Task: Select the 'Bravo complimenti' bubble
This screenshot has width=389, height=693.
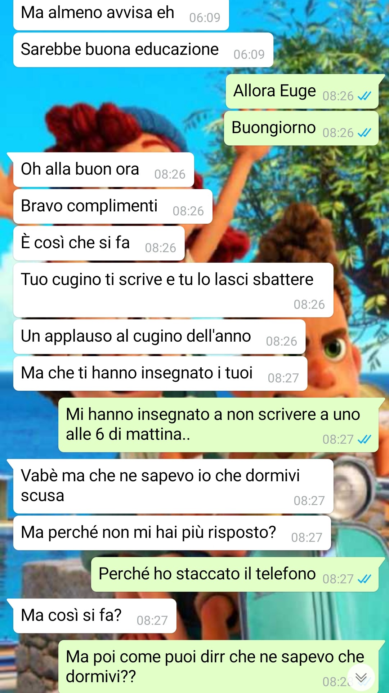Action: [x=113, y=206]
